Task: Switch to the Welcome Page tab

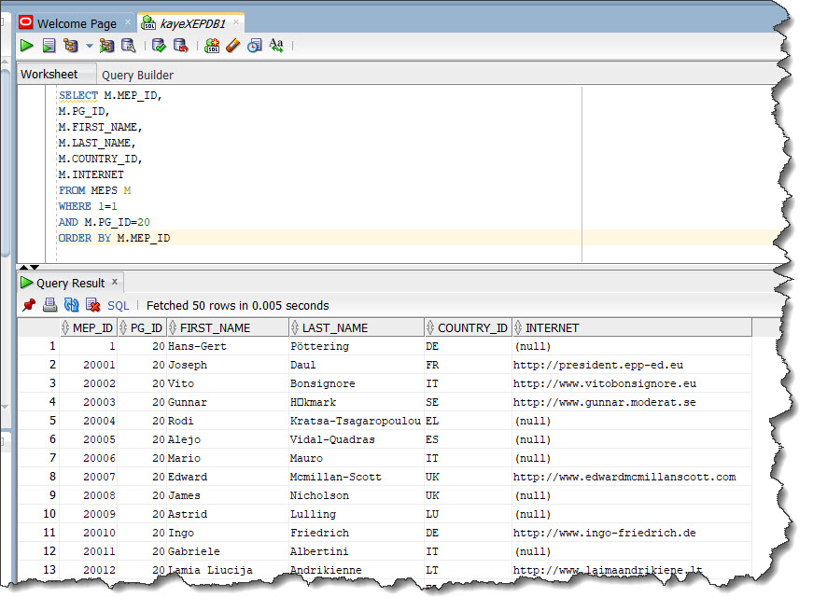Action: [x=77, y=24]
